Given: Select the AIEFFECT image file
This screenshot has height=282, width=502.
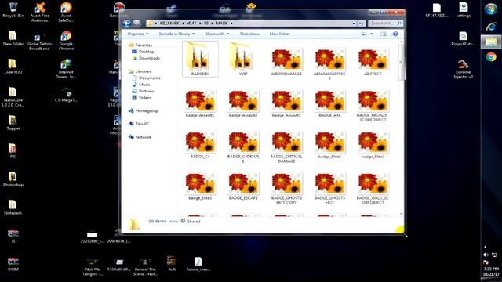Looking at the screenshot, I should click(373, 61).
